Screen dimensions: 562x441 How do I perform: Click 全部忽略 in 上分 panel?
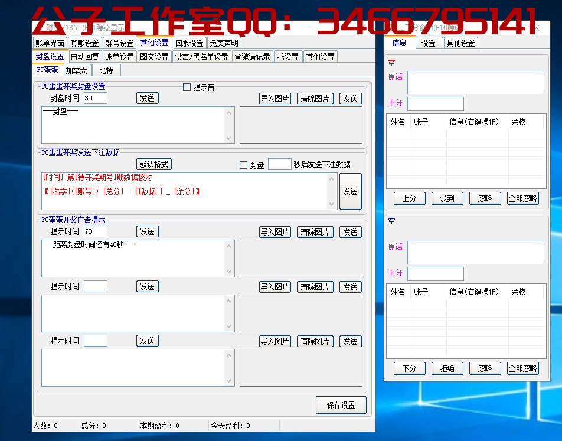click(x=523, y=198)
